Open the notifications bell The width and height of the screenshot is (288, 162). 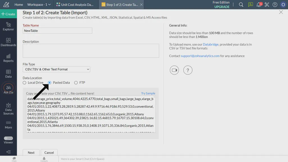click(259, 4)
